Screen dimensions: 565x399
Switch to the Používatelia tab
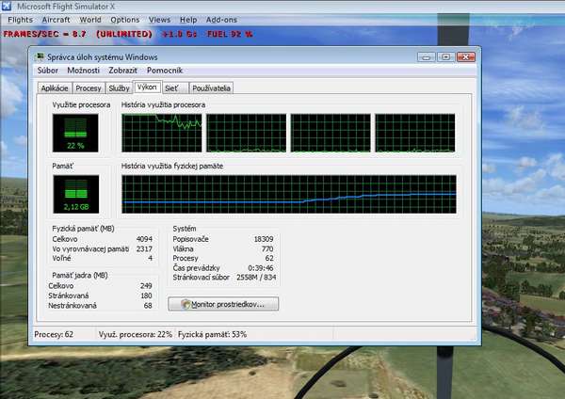point(211,88)
